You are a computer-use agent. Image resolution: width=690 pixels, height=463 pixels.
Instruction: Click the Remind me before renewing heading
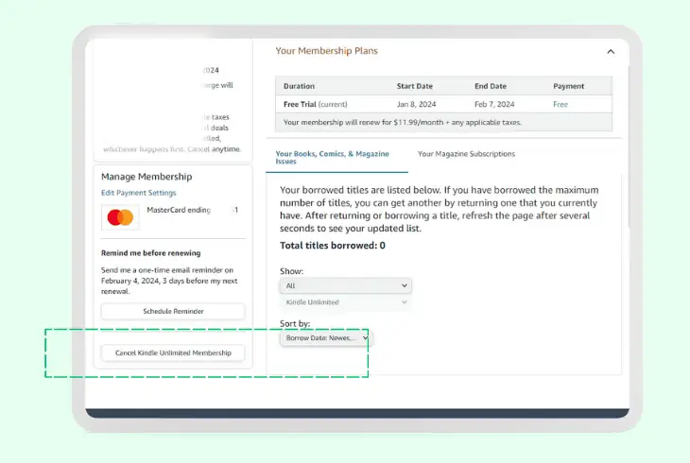click(151, 253)
